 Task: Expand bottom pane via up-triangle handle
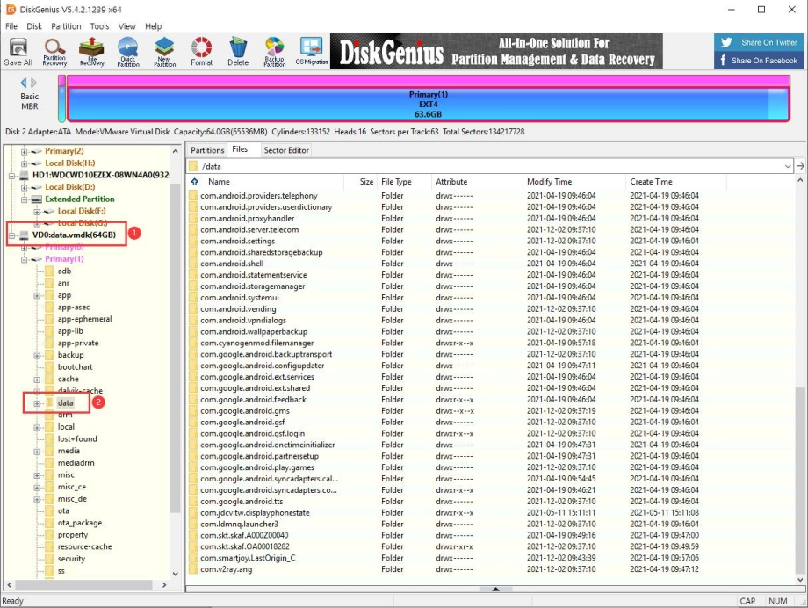[x=495, y=589]
